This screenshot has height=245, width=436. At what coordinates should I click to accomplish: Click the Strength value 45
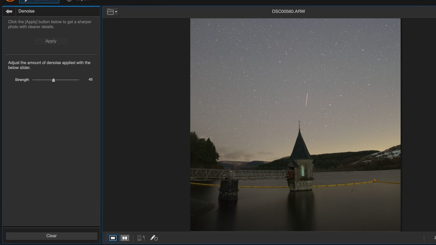click(x=91, y=79)
